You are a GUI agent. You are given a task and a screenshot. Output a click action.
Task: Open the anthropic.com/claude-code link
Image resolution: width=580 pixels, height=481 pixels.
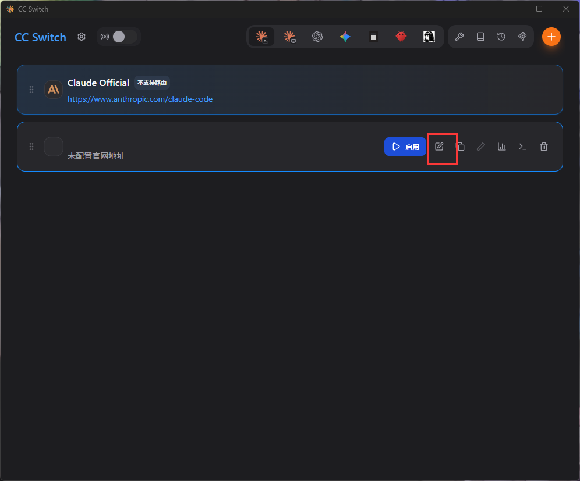click(140, 99)
